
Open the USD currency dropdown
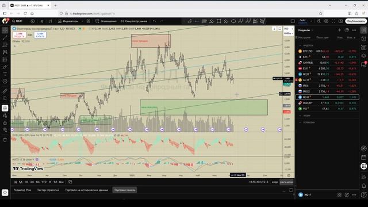coord(288,29)
